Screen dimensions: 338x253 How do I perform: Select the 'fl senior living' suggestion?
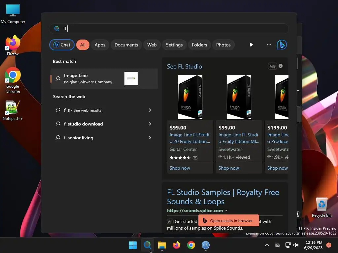[x=104, y=138]
